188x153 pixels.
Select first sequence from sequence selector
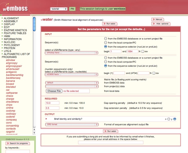[105, 47]
